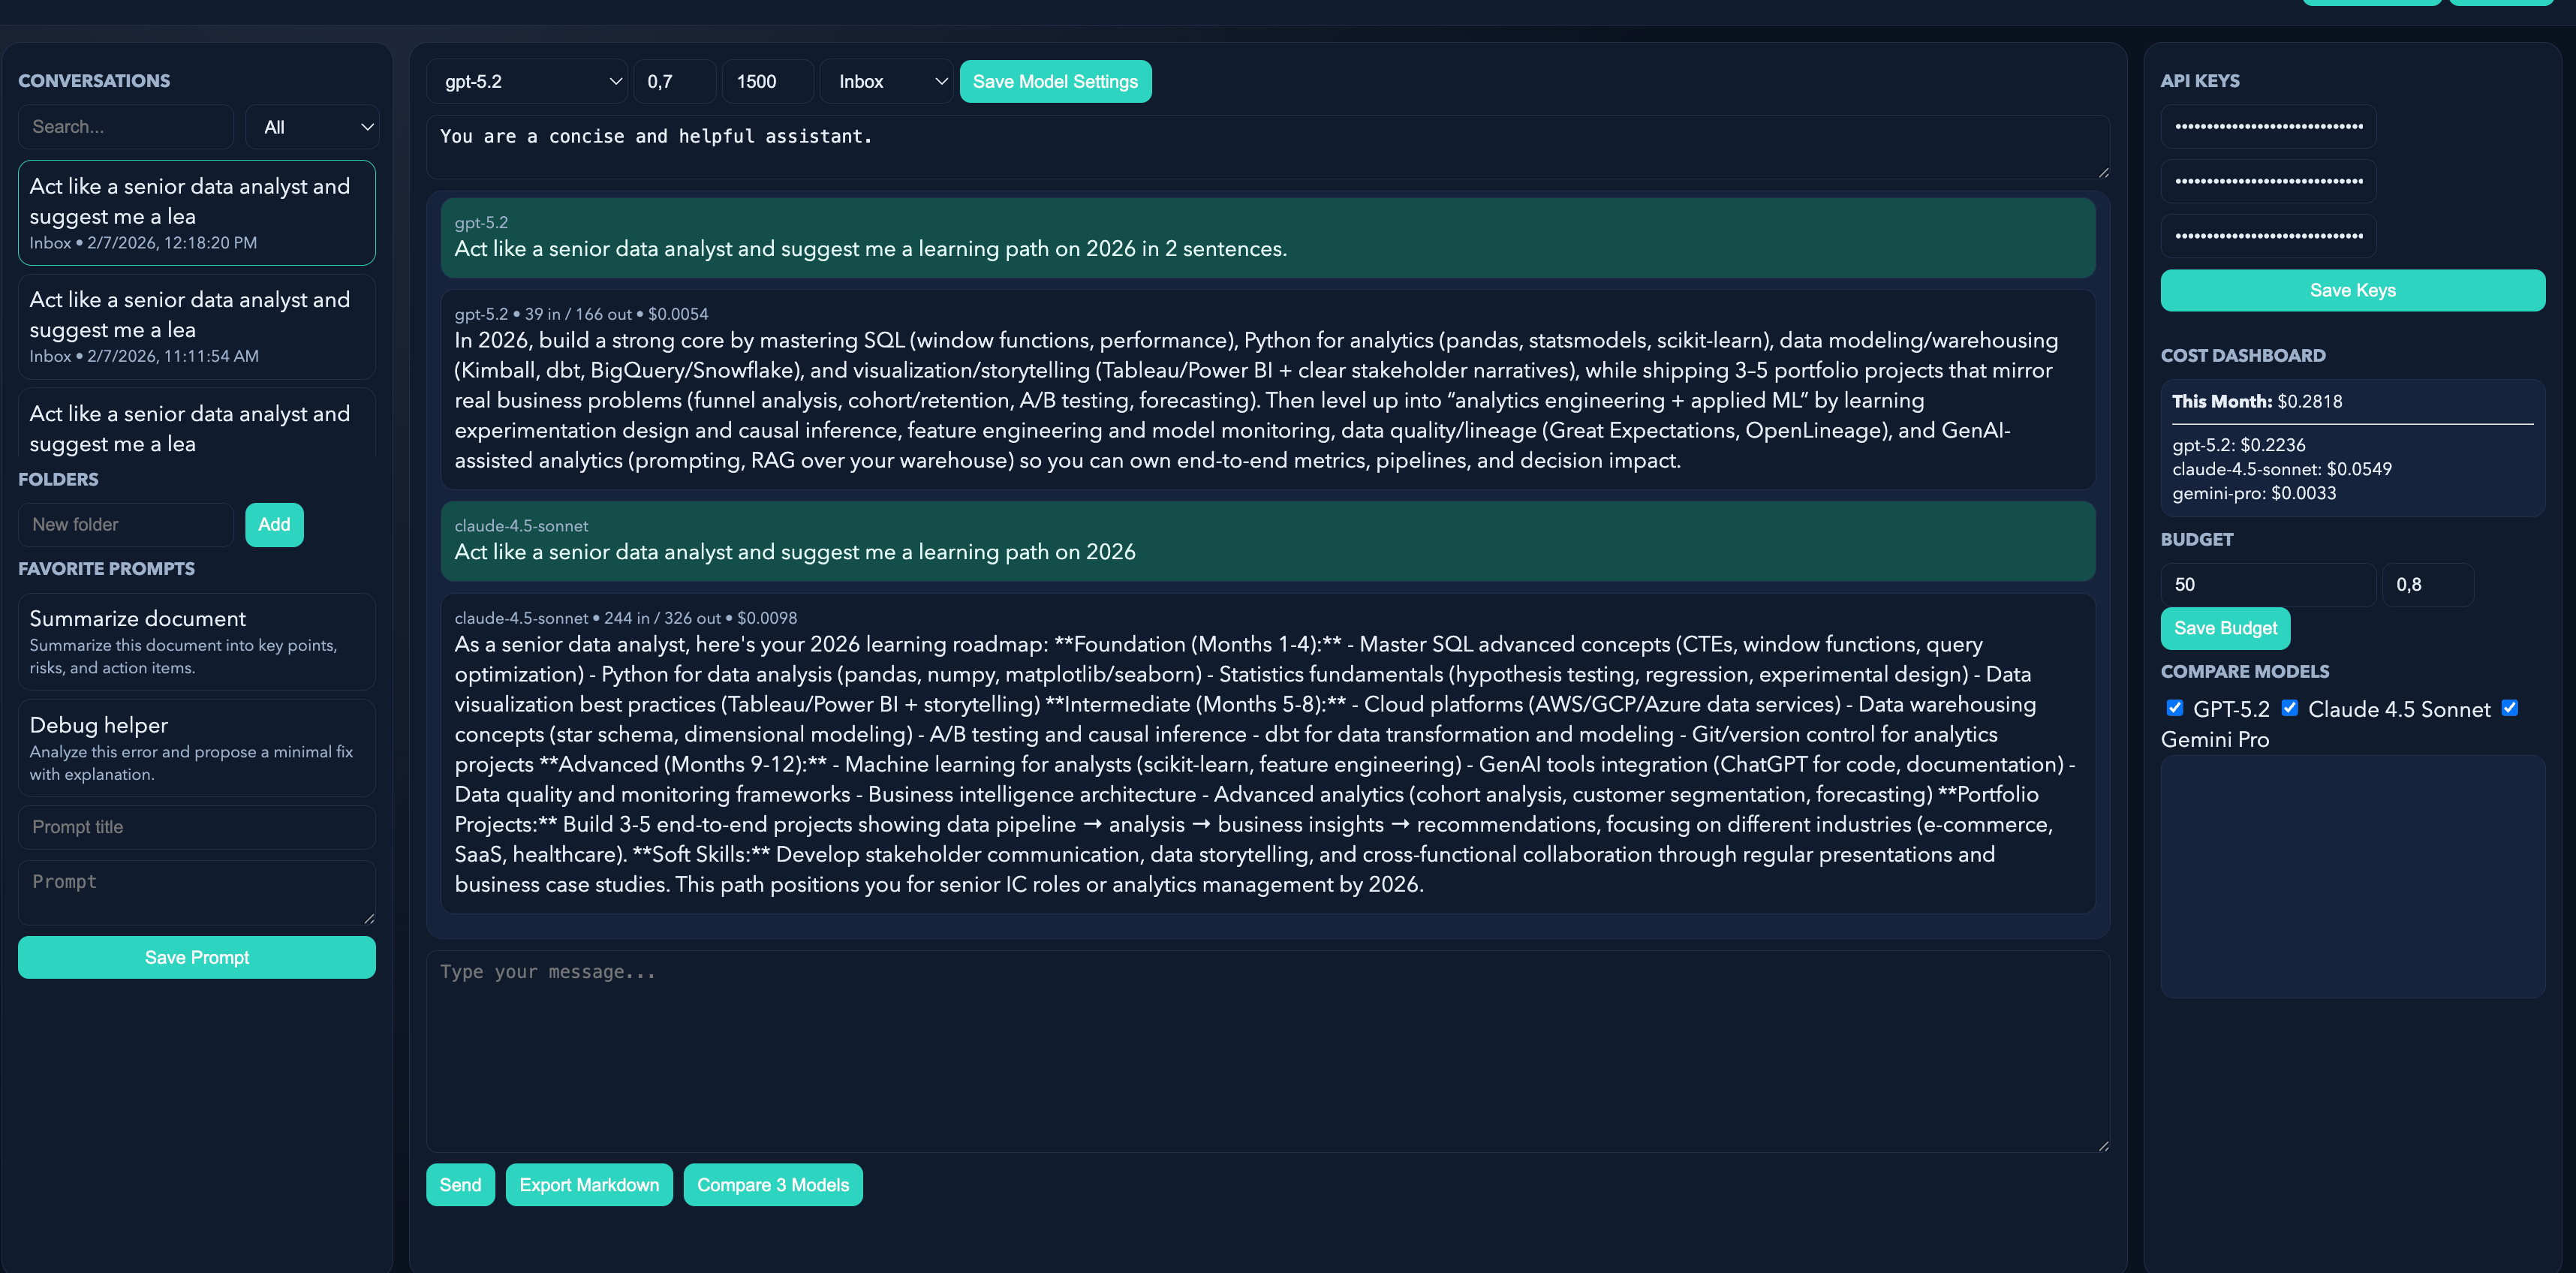Image resolution: width=2576 pixels, height=1273 pixels.
Task: Toggle the GPT-5.2 compare checkbox
Action: click(2174, 708)
